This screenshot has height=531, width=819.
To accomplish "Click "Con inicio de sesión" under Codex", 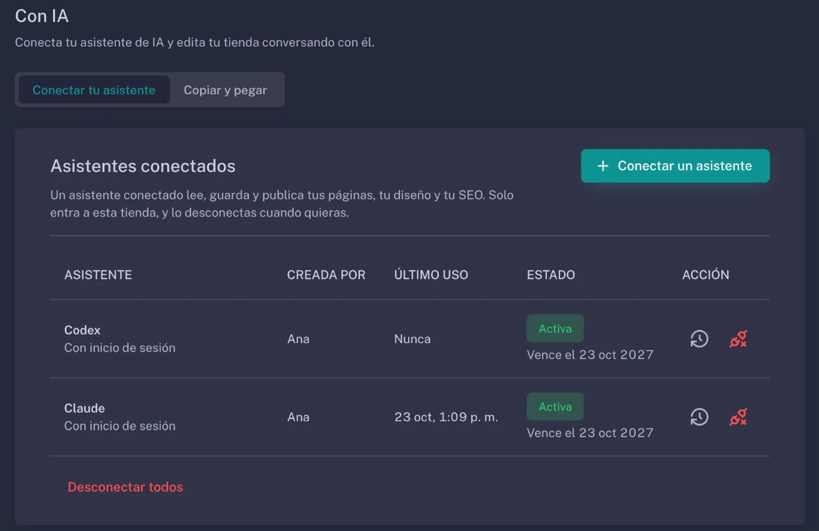I will 120,347.
